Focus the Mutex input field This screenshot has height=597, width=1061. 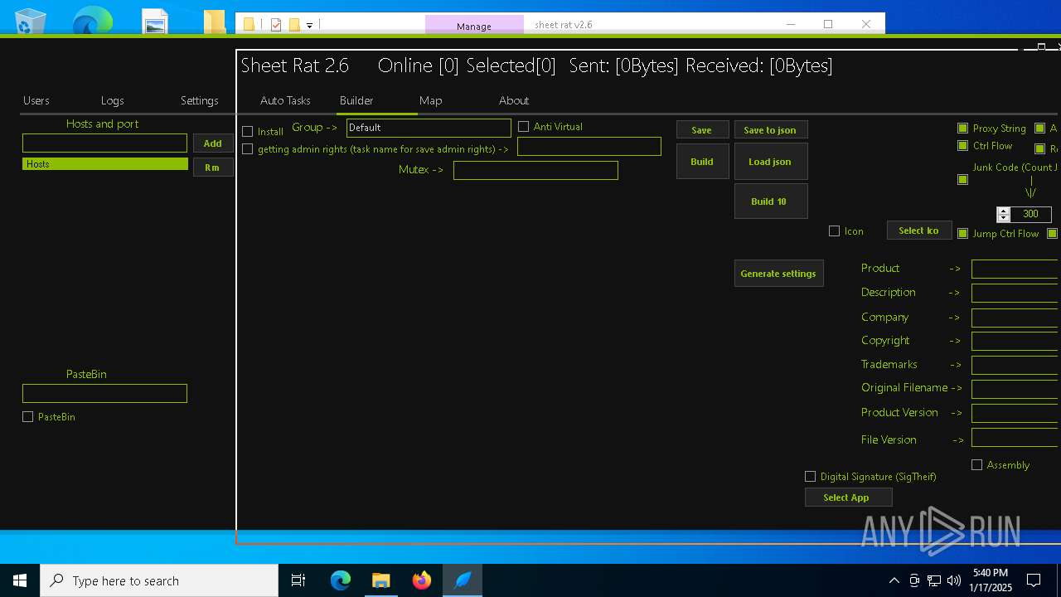pos(535,170)
